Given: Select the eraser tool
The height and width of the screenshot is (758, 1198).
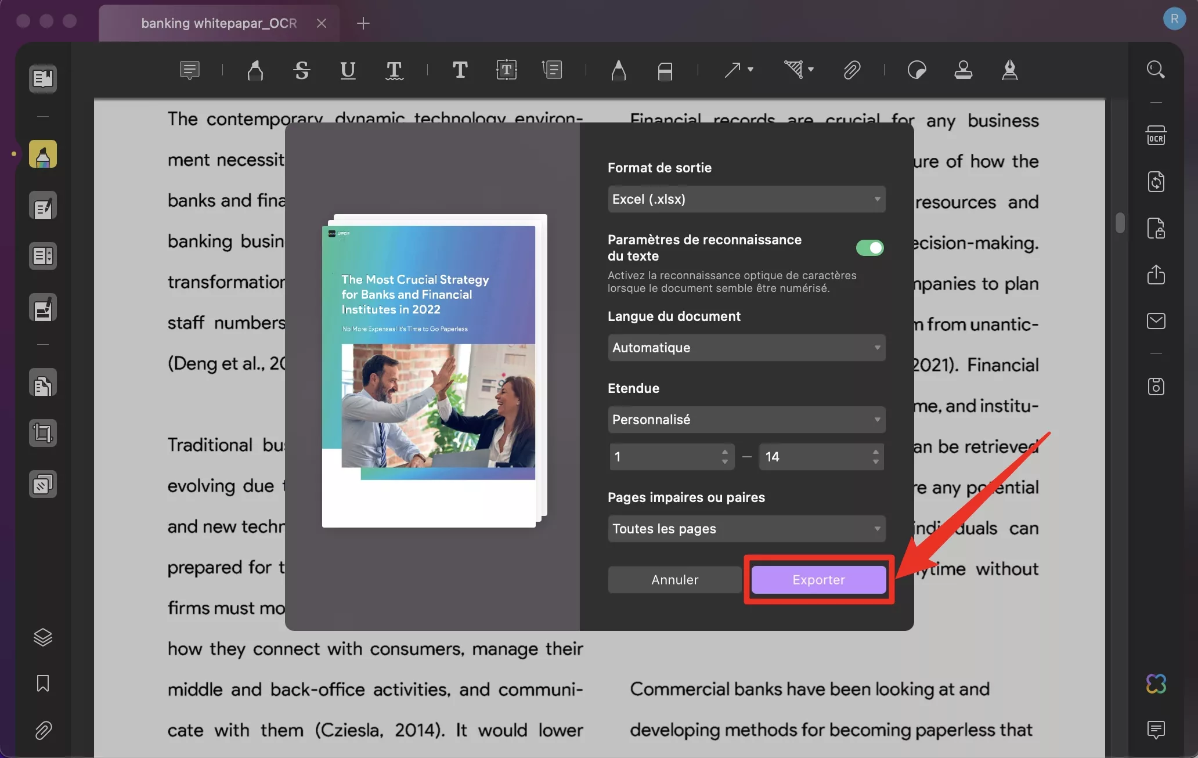Looking at the screenshot, I should (665, 70).
